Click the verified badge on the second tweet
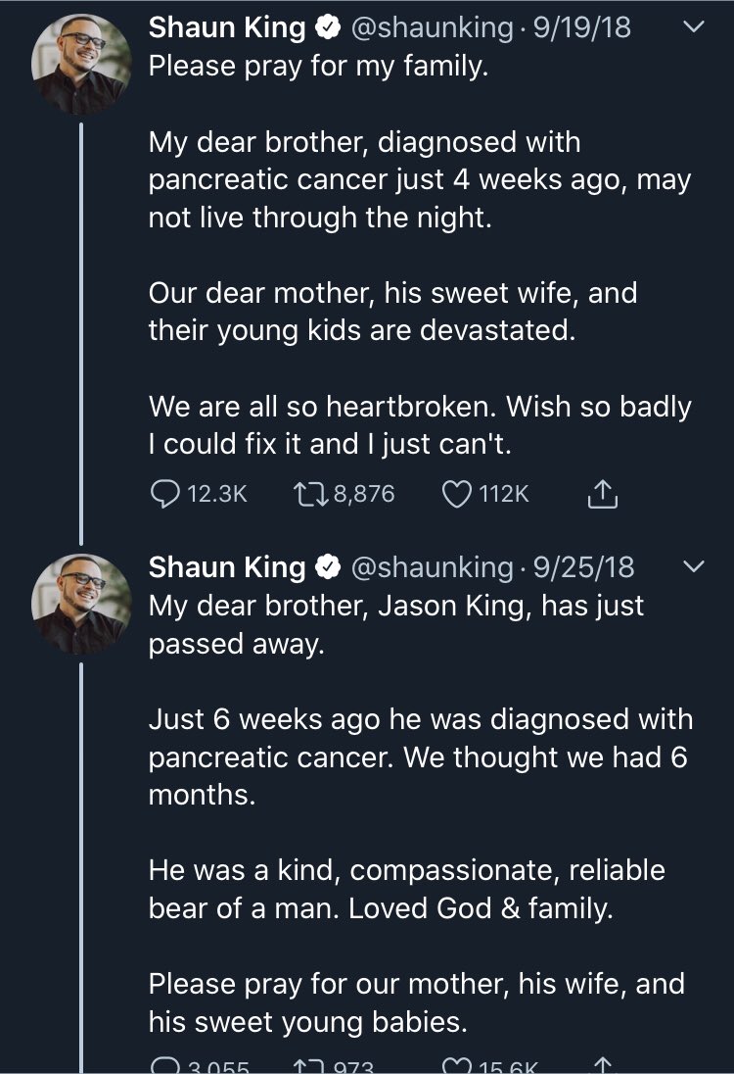Viewport: 734px width, 1074px height. (326, 567)
